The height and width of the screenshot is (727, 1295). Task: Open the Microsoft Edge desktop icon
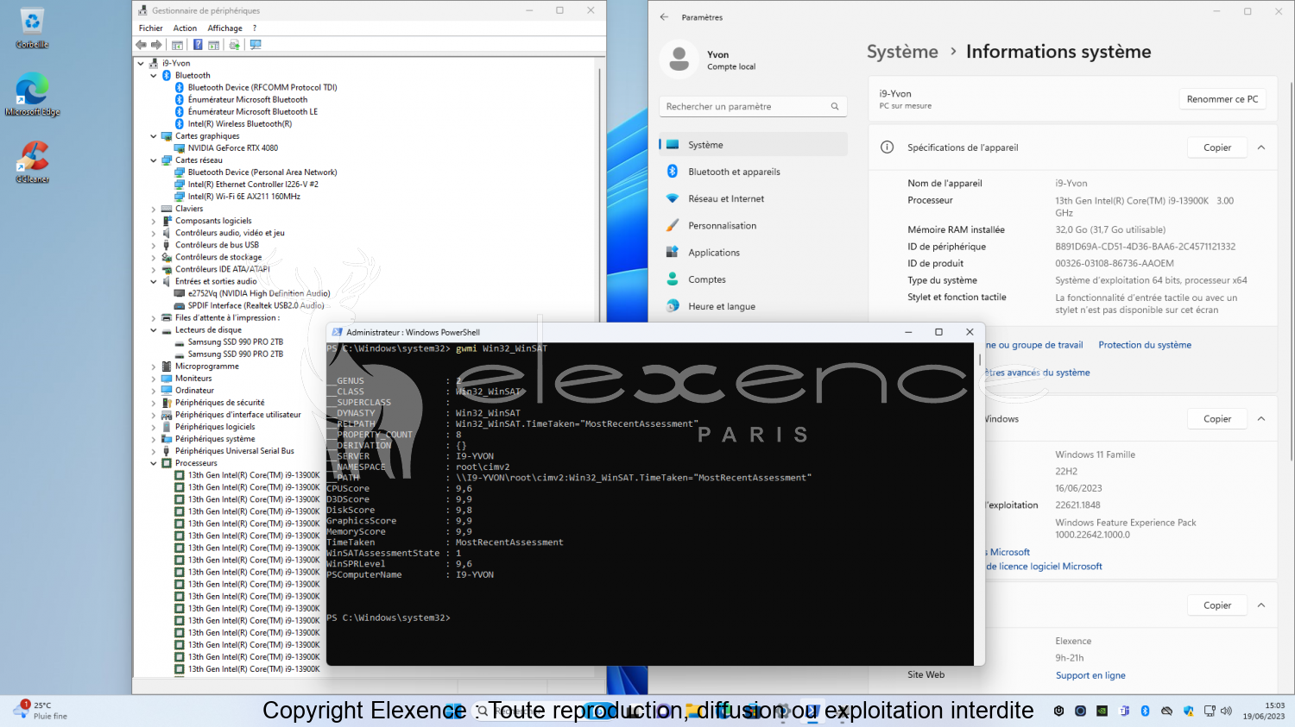pos(32,95)
